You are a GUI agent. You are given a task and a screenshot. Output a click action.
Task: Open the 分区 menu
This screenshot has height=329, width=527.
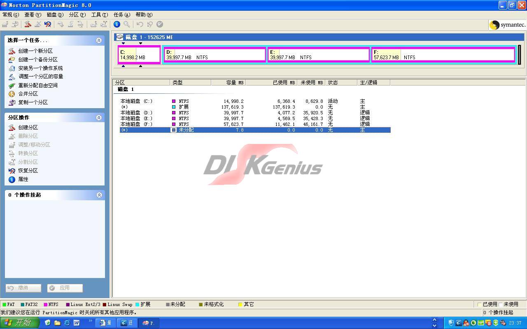point(77,15)
